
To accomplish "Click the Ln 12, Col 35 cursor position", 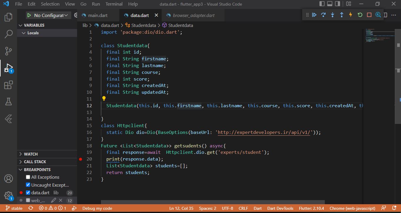I will 182,208.
